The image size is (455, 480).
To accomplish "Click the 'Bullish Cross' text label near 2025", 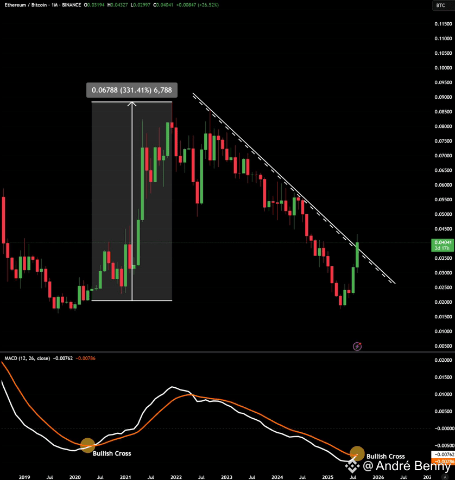I will (386, 457).
